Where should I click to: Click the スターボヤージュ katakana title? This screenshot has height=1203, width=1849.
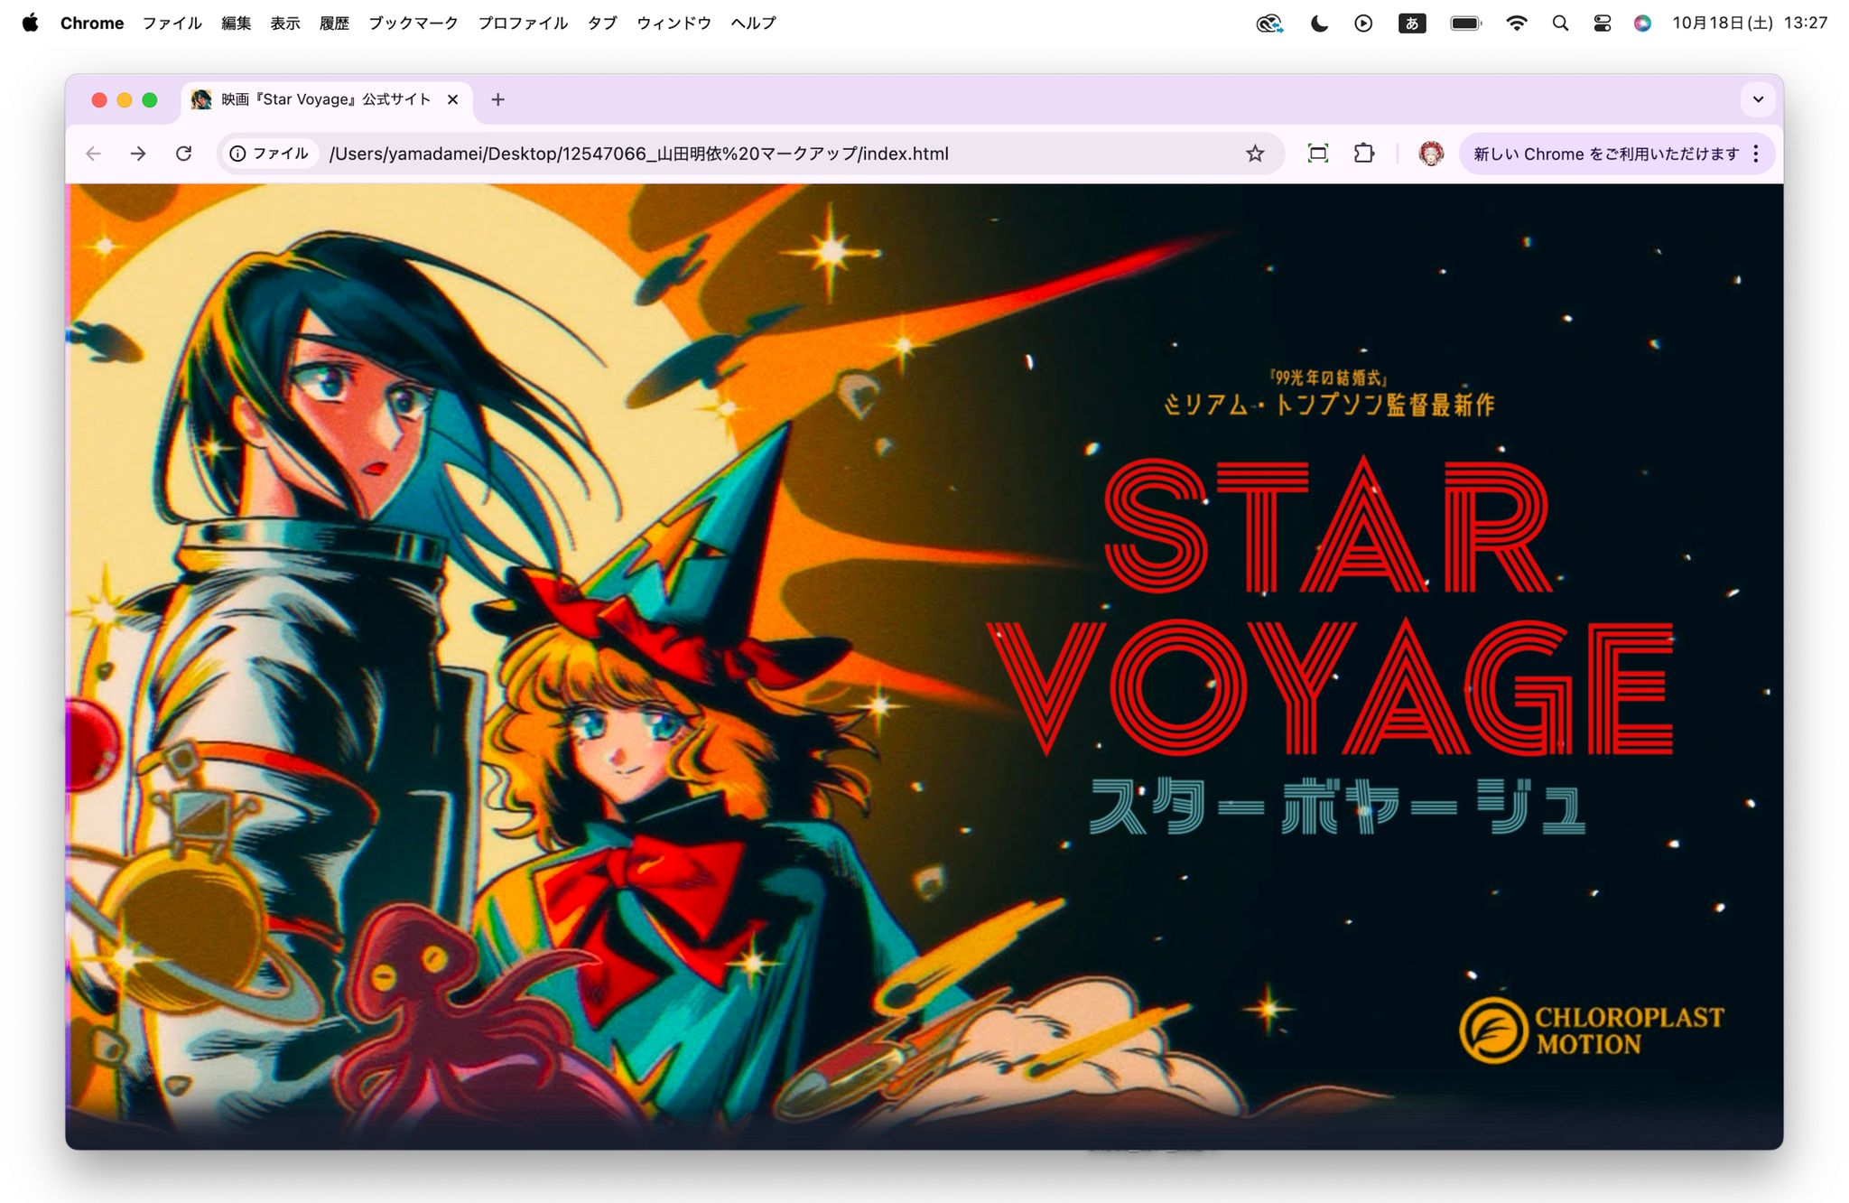(1337, 806)
